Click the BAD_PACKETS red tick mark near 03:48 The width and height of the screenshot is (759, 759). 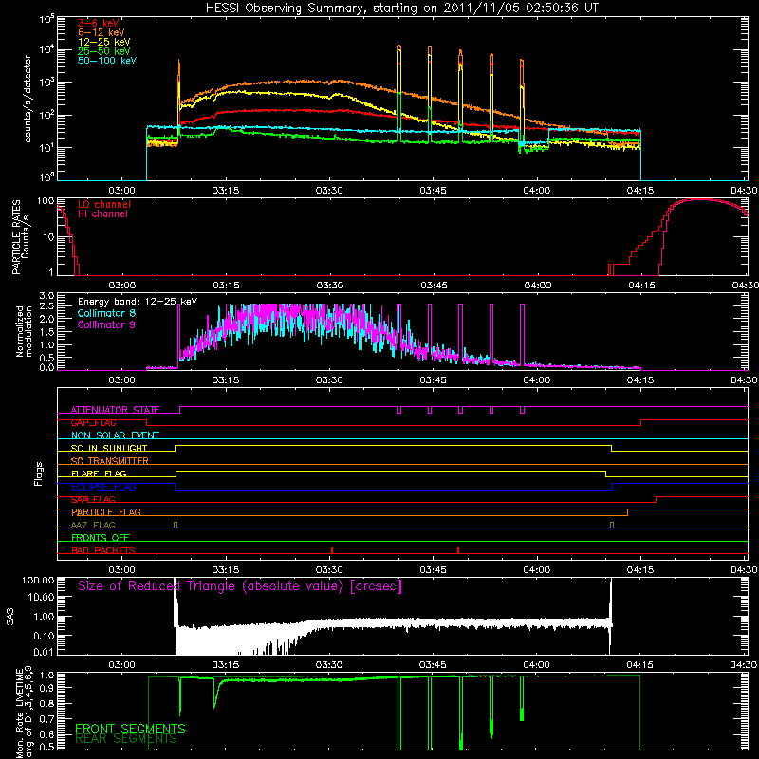458,550
